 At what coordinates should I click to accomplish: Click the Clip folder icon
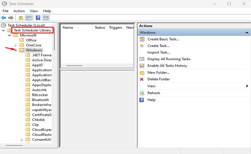[x=28, y=124]
